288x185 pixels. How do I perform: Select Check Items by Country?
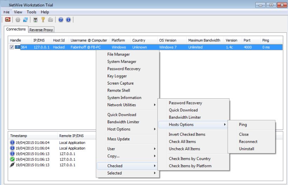pyautogui.click(x=190, y=159)
